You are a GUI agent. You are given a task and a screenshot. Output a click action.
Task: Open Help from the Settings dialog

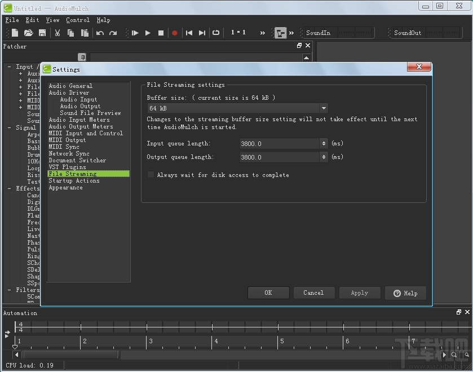[x=405, y=293]
